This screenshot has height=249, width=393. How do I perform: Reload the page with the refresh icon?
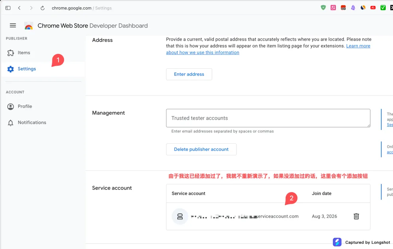[43, 8]
